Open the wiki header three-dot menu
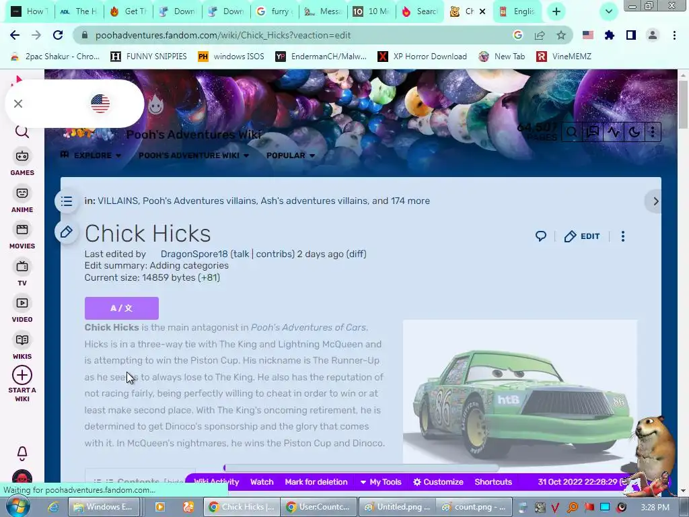Viewport: 689px width, 517px height. point(653,132)
